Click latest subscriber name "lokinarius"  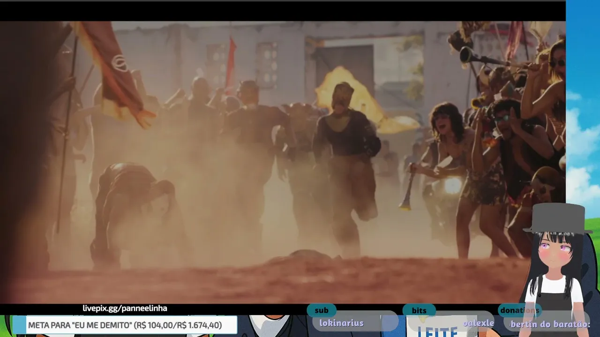341,323
